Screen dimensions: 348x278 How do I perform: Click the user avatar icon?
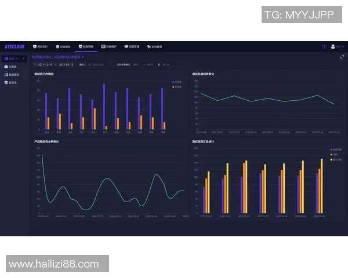pos(333,46)
